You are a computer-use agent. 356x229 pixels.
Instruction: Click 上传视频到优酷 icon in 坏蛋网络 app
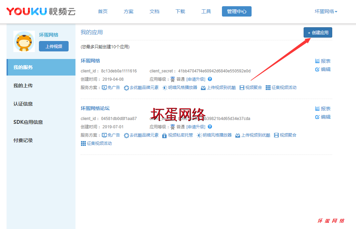point(203,88)
